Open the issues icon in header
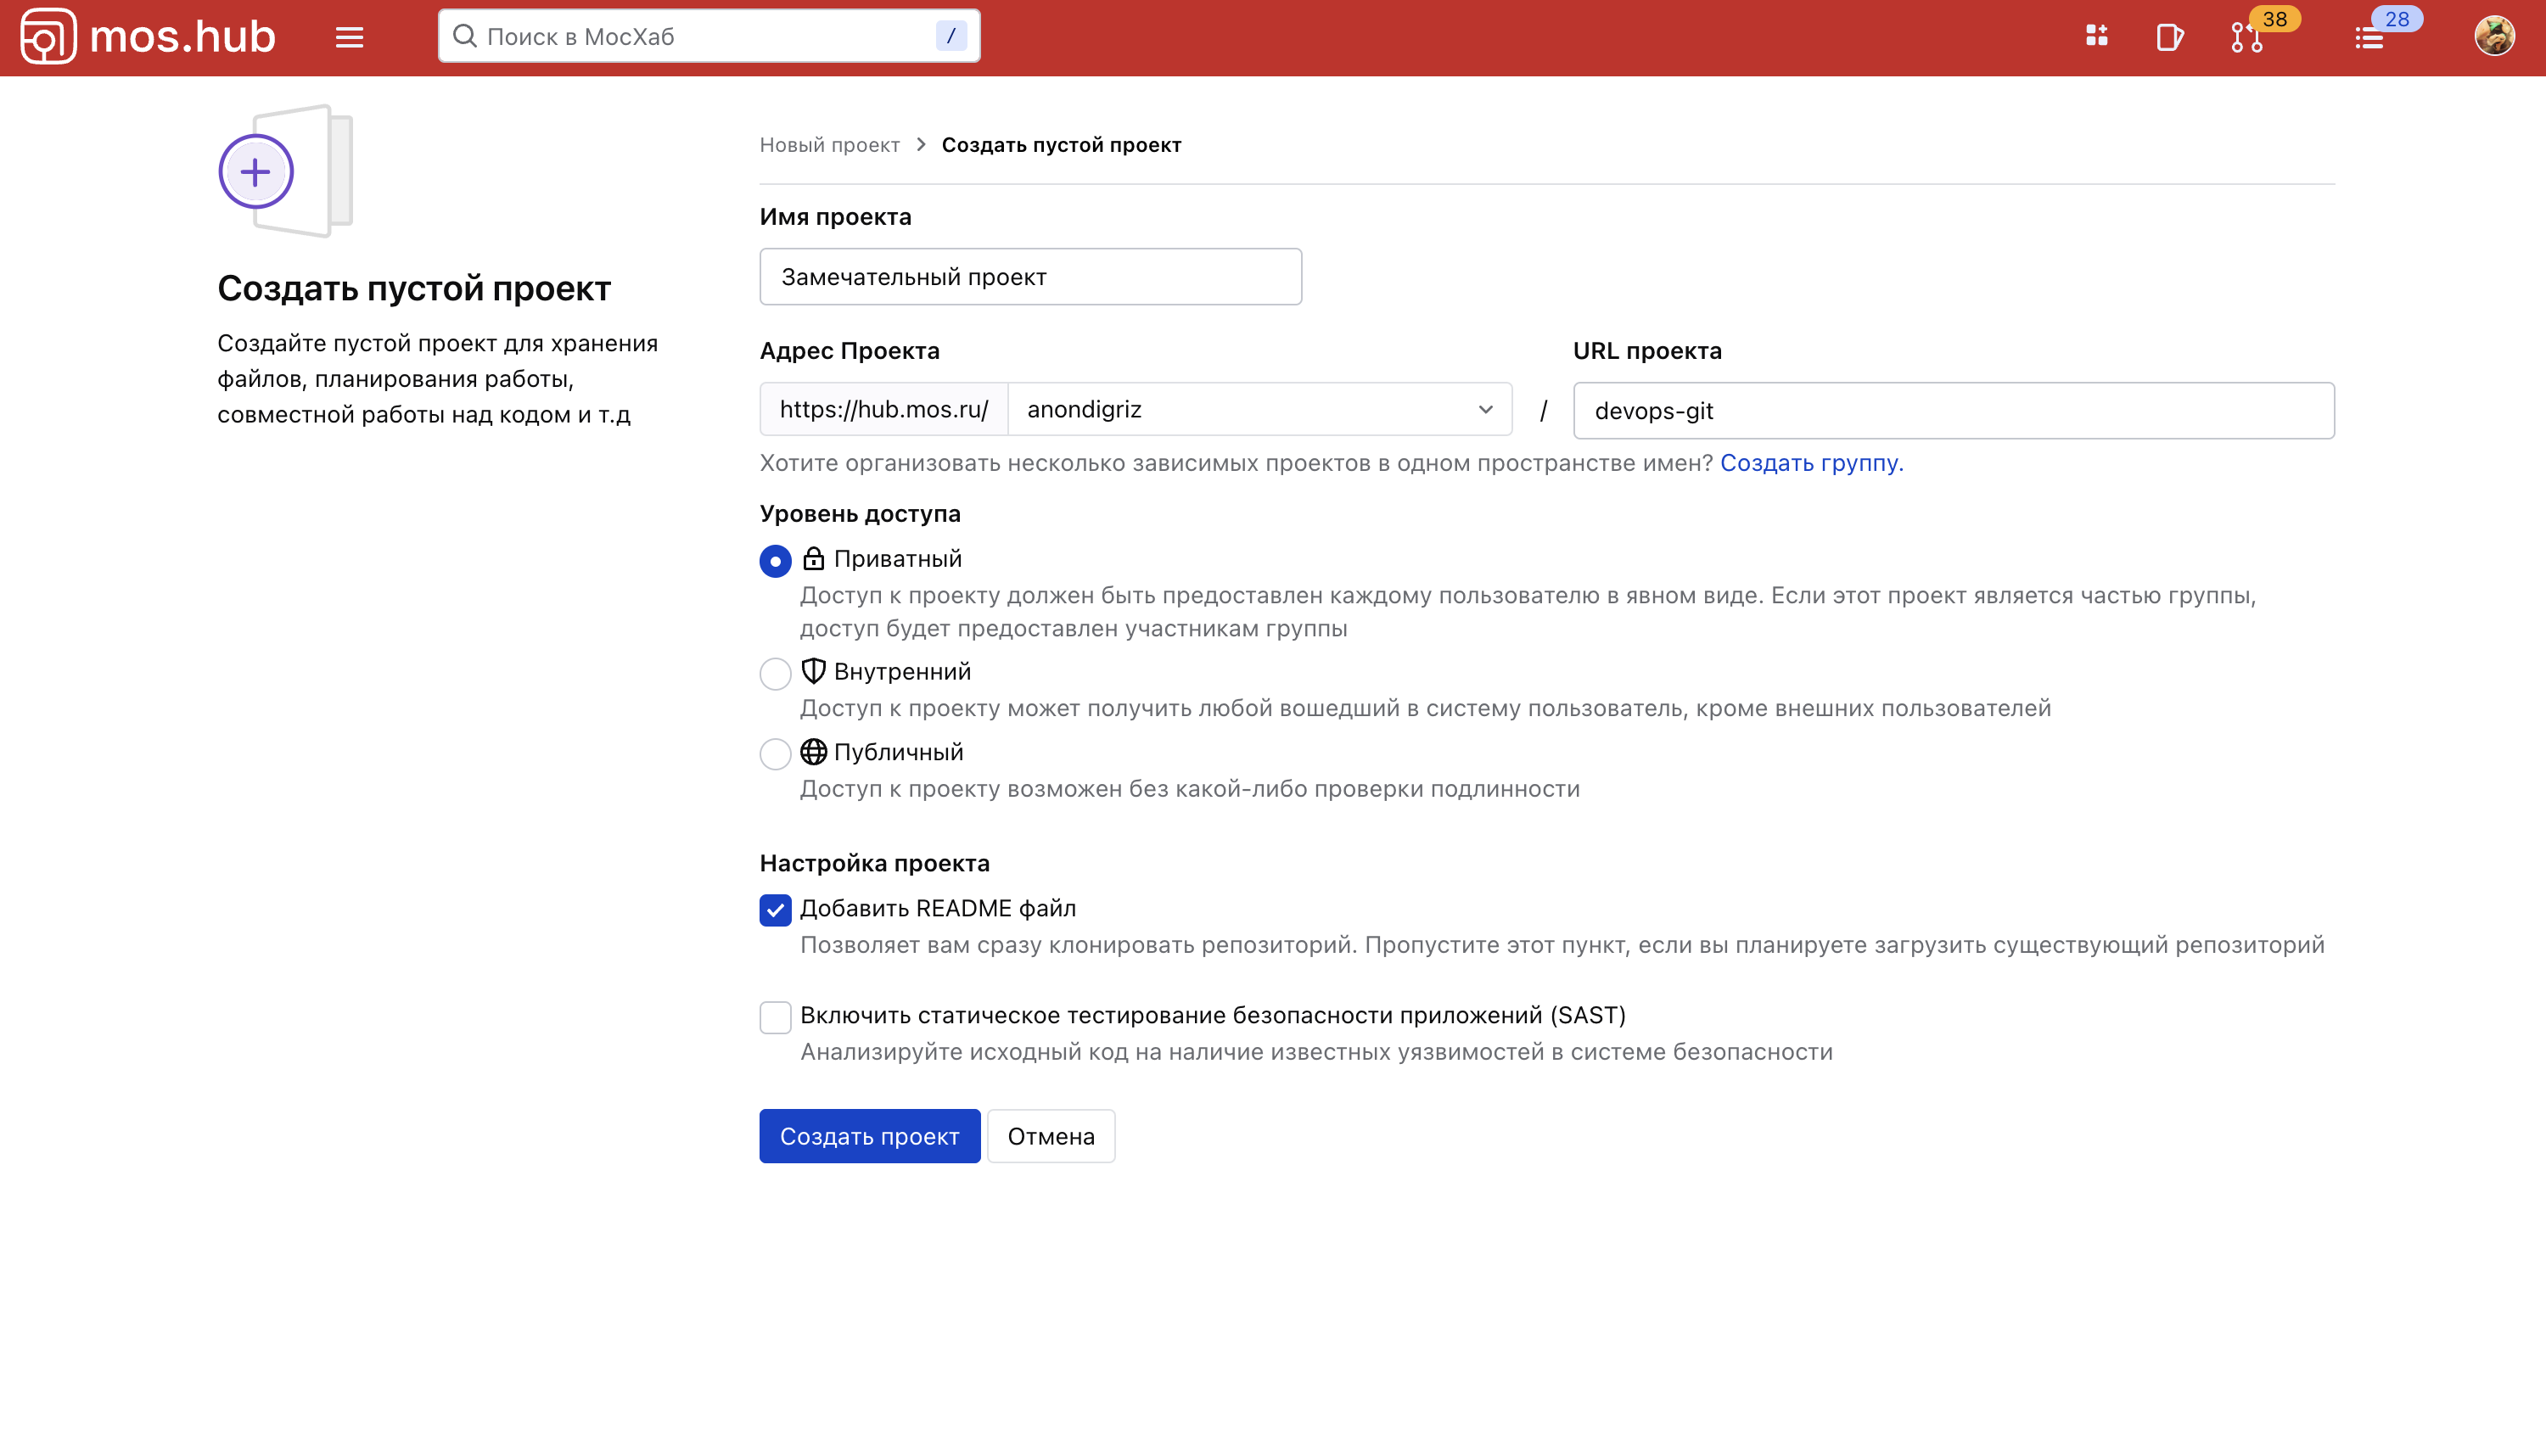Image resolution: width=2546 pixels, height=1456 pixels. coord(2169,37)
